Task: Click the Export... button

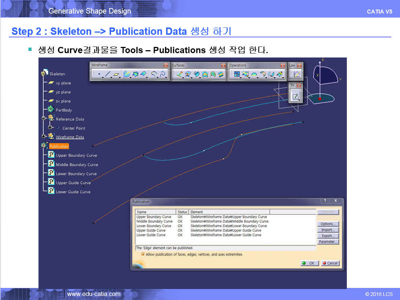Action: pyautogui.click(x=327, y=236)
